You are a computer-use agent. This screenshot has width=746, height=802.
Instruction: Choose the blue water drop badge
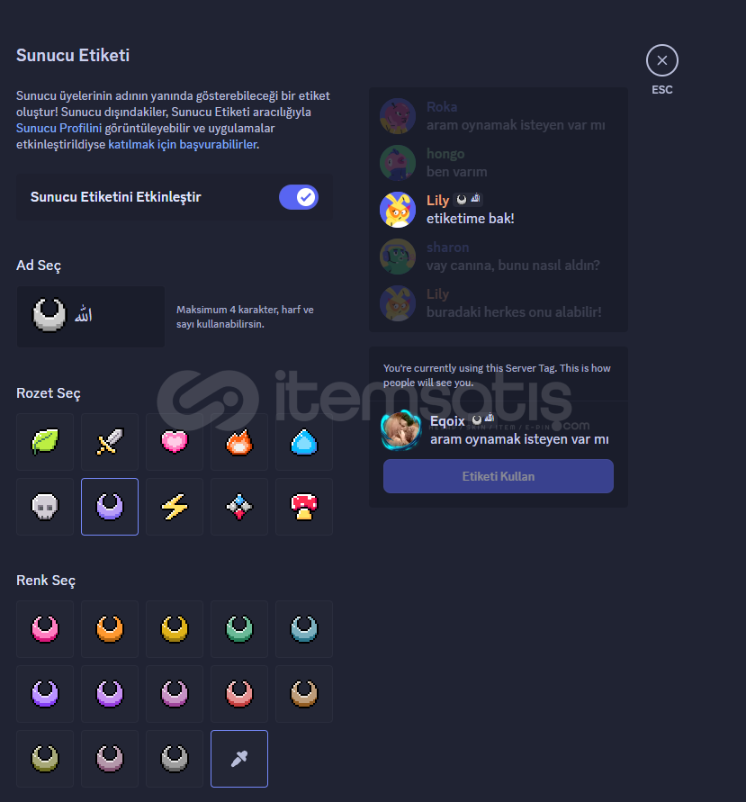click(x=304, y=442)
